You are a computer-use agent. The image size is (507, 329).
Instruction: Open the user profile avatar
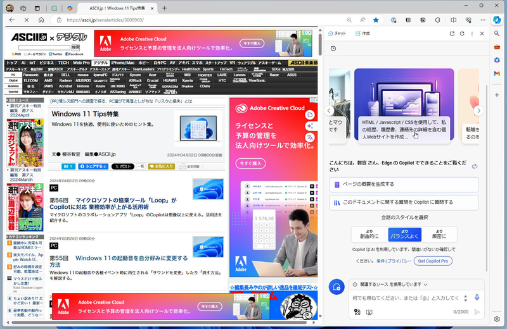click(10, 8)
